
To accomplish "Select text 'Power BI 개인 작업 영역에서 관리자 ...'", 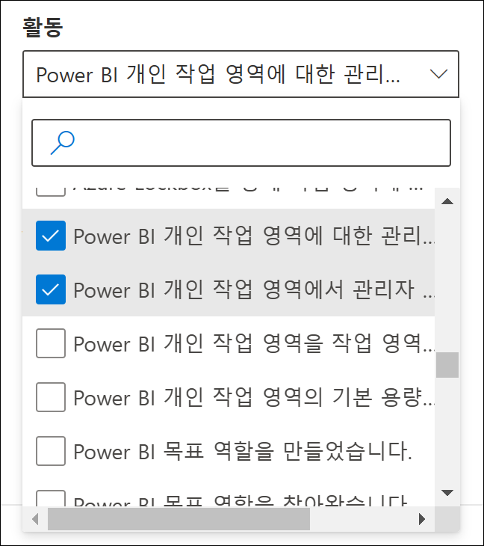I will pyautogui.click(x=254, y=290).
